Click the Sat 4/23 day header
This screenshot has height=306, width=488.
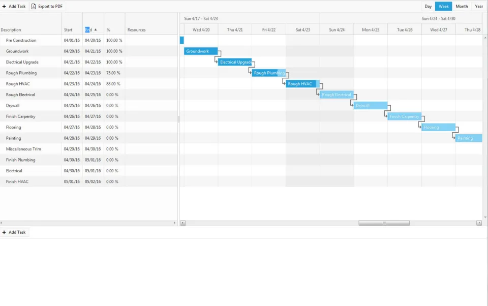[x=303, y=29]
